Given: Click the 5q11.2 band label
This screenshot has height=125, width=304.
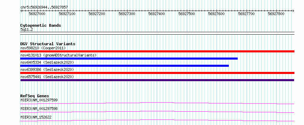Looking at the screenshot, I should coord(26,29).
